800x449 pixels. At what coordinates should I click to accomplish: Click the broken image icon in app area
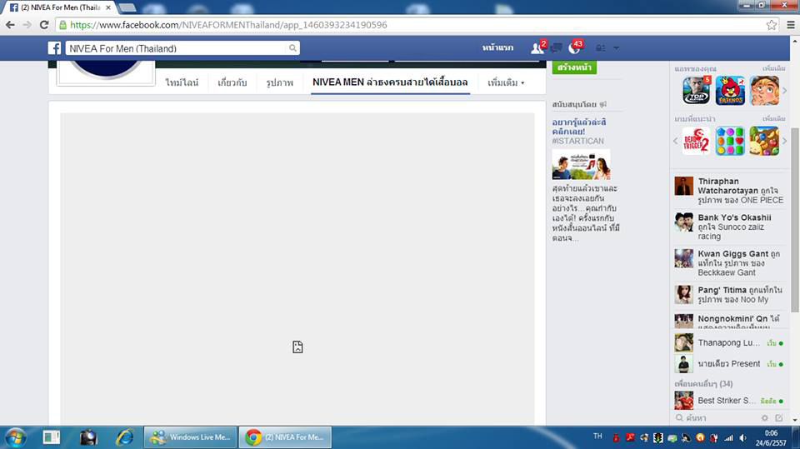[298, 347]
